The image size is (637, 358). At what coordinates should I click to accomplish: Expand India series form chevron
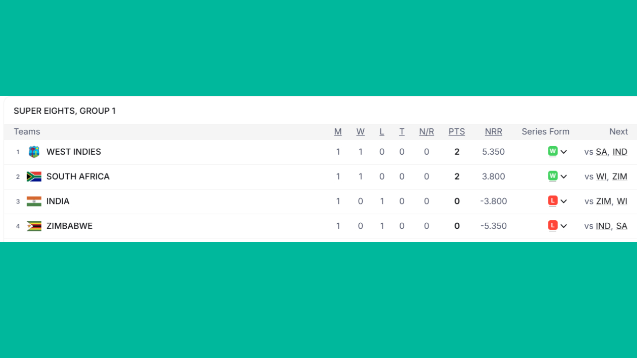pos(564,201)
